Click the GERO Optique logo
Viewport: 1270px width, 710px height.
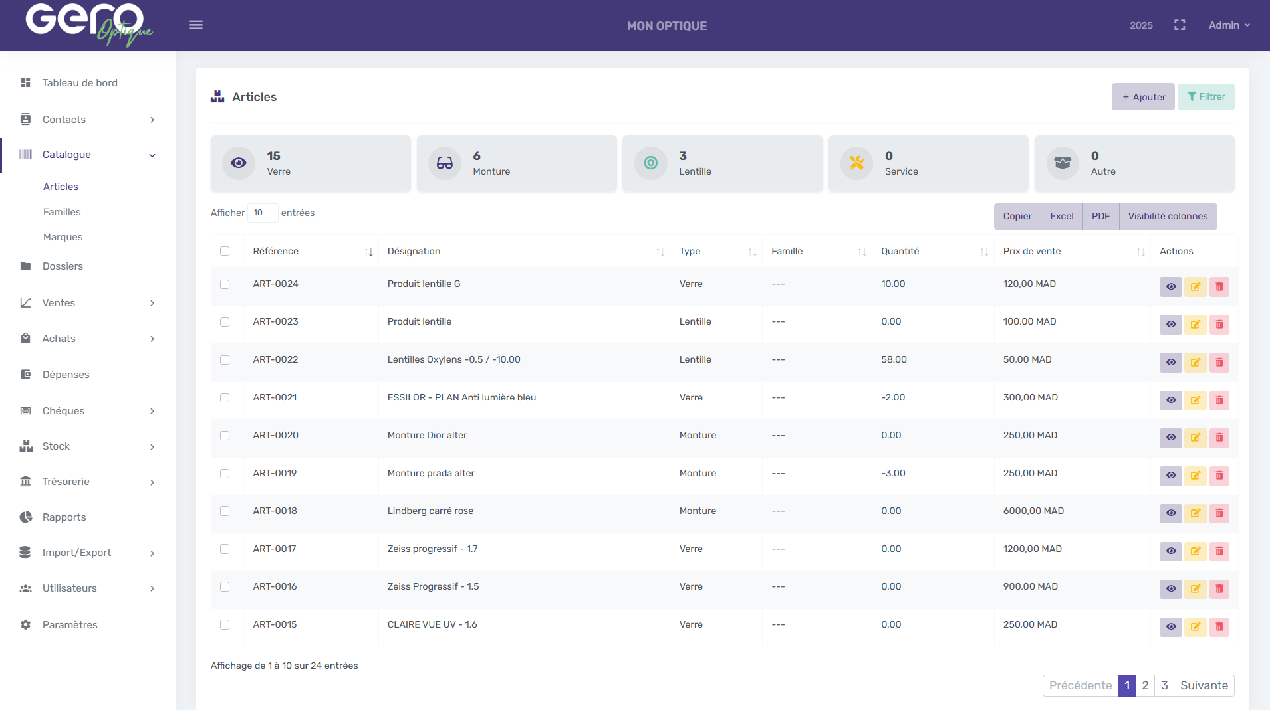tap(86, 25)
